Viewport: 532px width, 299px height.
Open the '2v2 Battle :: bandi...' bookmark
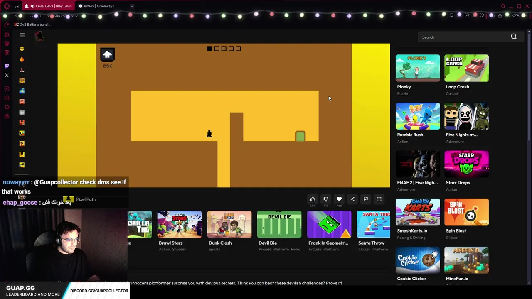coord(32,25)
